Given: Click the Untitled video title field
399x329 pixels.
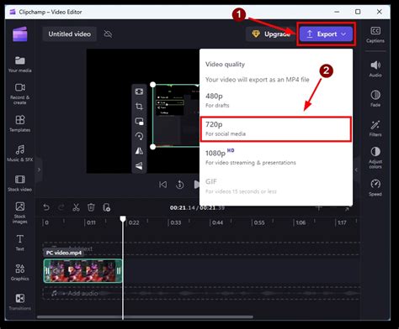Looking at the screenshot, I should pos(70,34).
